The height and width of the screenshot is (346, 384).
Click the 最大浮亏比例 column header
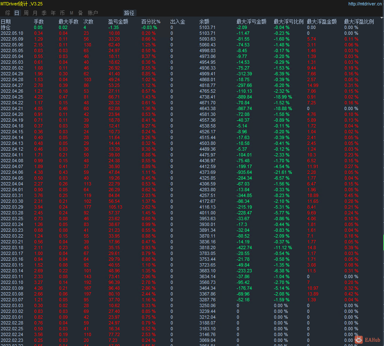coord(288,22)
